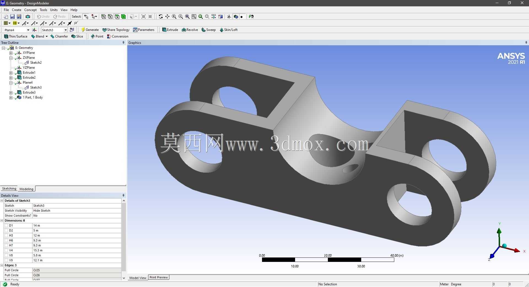This screenshot has width=529, height=287.
Task: Click the Save project icon
Action: 12,17
